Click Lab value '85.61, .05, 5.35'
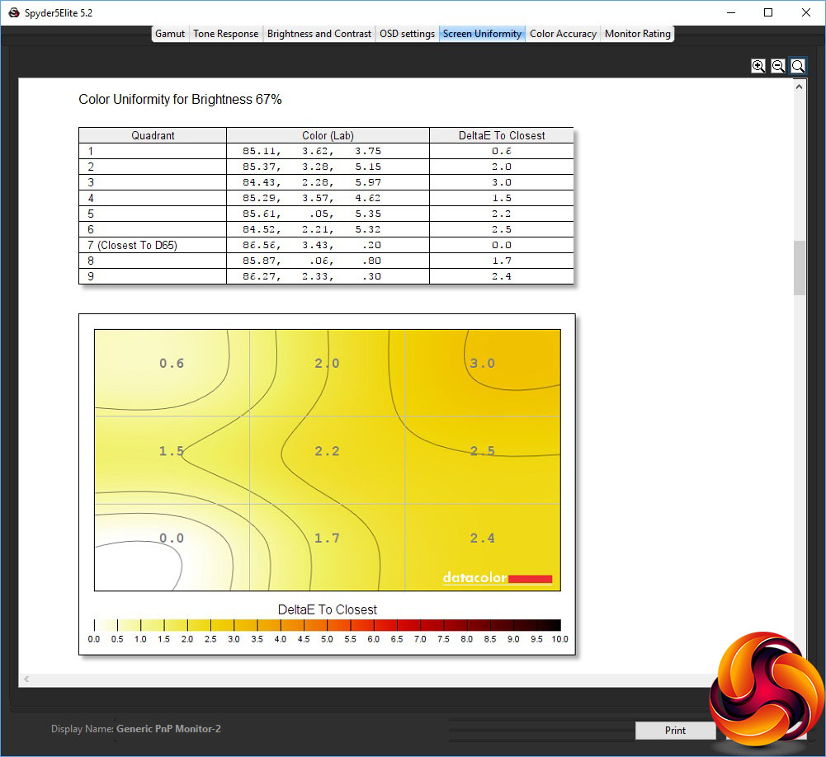Image resolution: width=826 pixels, height=757 pixels. click(x=312, y=214)
